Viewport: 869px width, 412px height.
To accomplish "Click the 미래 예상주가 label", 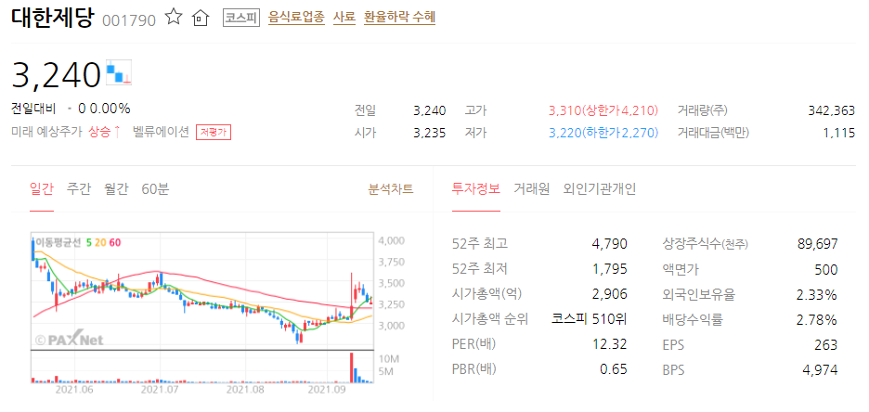I will [x=46, y=133].
